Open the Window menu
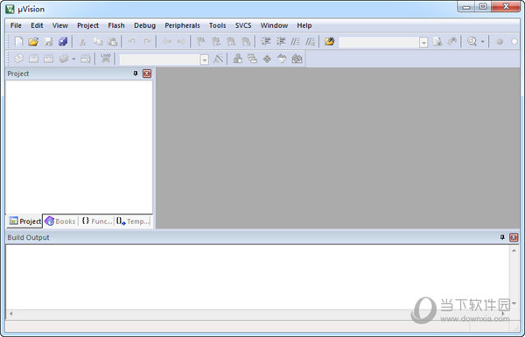525x337 pixels. (274, 25)
